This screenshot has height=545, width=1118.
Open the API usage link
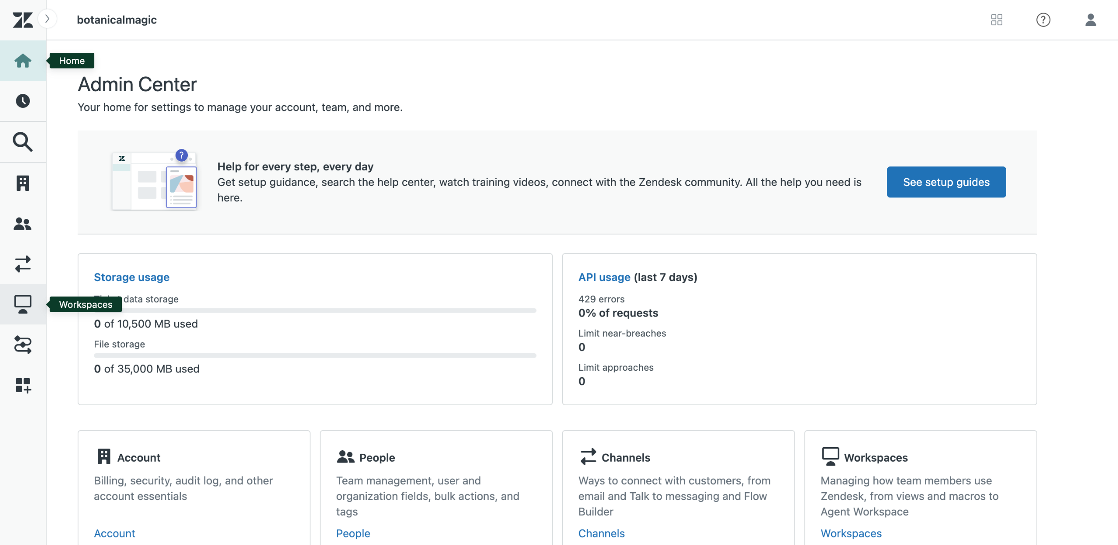[x=604, y=277]
